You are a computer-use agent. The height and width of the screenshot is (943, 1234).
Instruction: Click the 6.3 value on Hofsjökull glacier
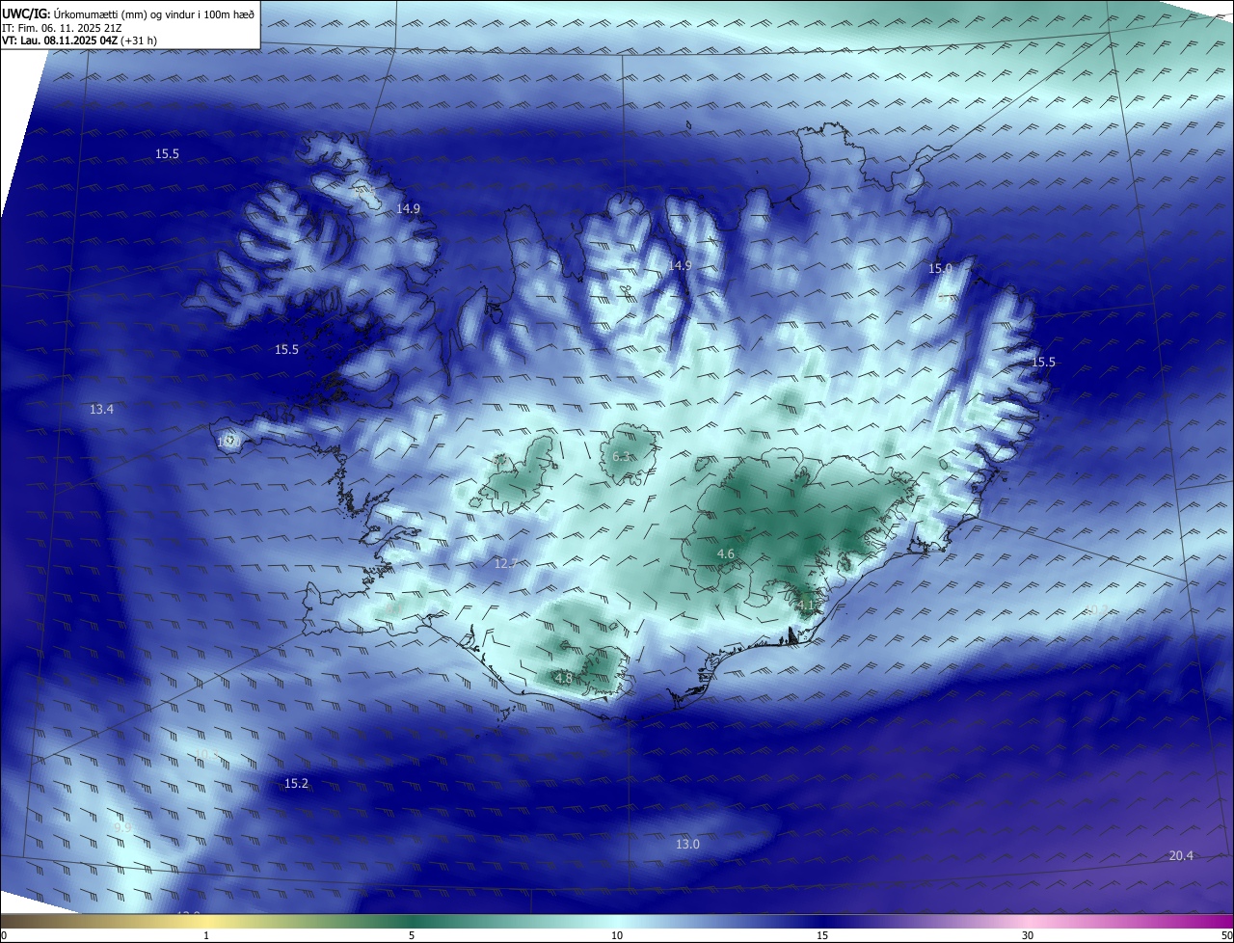pos(621,457)
